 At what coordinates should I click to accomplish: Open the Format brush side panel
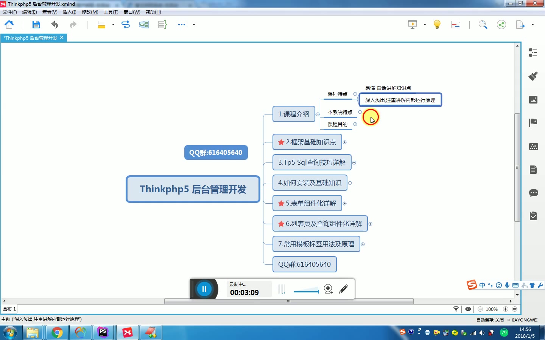[533, 76]
